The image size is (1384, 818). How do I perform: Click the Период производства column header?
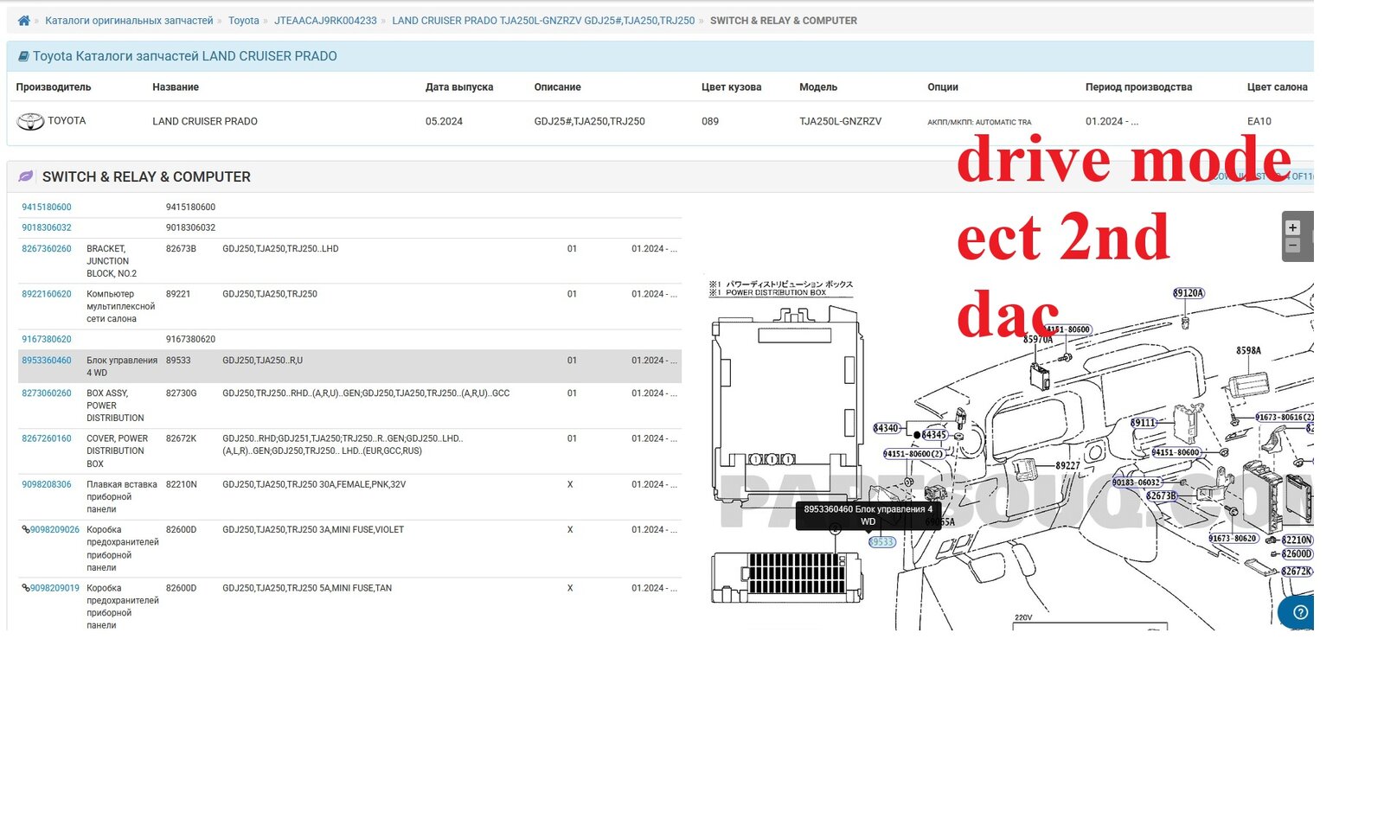tap(1138, 87)
